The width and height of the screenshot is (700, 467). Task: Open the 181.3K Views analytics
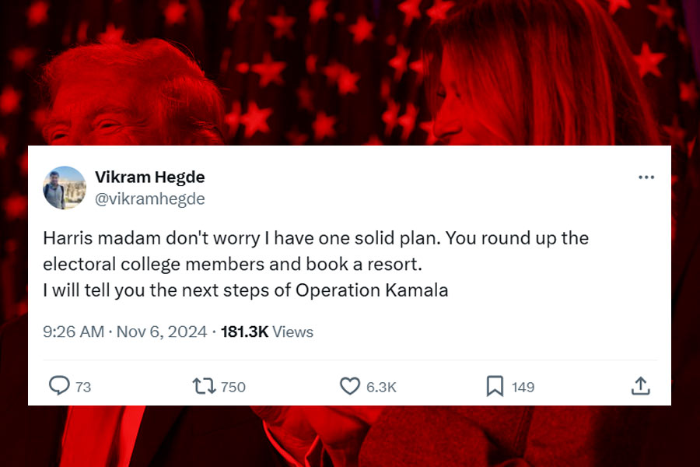(267, 332)
